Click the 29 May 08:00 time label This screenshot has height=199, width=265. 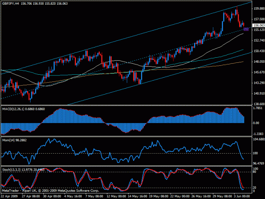(x=222, y=196)
